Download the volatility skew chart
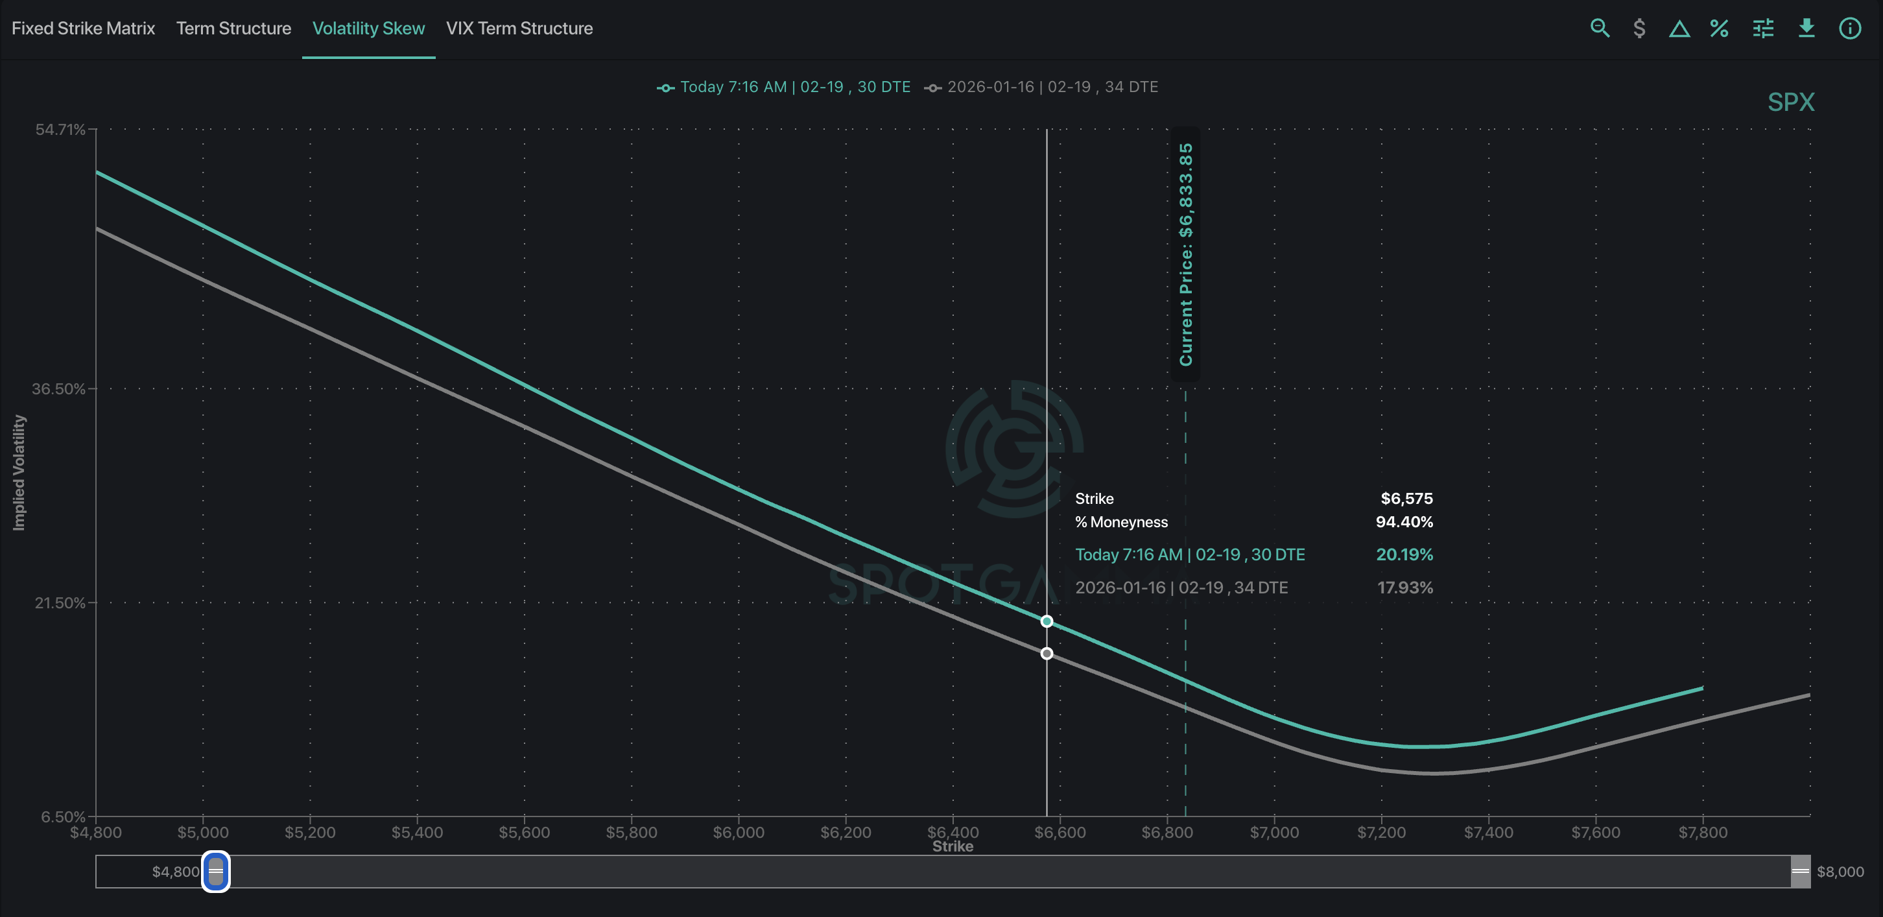1883x917 pixels. [1806, 29]
